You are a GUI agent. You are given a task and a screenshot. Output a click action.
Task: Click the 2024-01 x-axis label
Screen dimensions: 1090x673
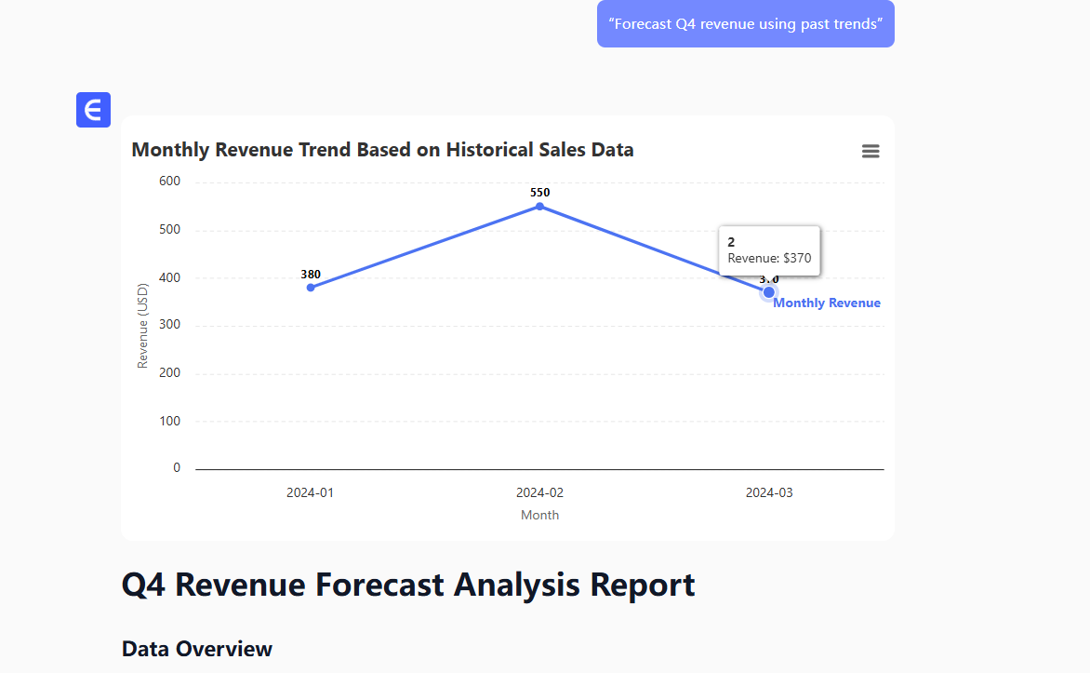pos(310,492)
